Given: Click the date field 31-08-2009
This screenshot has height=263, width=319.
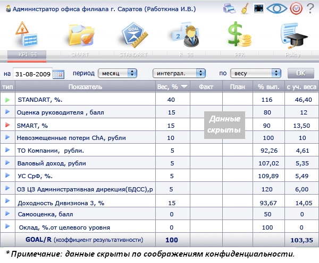Looking at the screenshot, I should (x=32, y=74).
